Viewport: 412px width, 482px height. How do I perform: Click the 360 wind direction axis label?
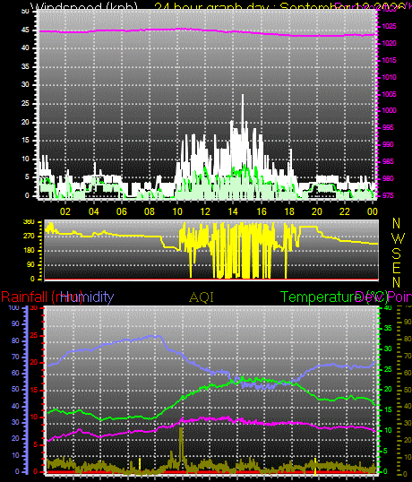[x=29, y=222]
